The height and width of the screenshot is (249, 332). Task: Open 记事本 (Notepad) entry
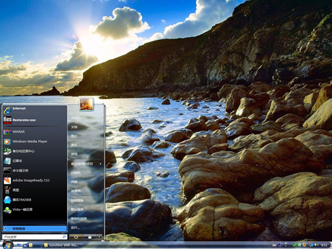tap(34, 161)
